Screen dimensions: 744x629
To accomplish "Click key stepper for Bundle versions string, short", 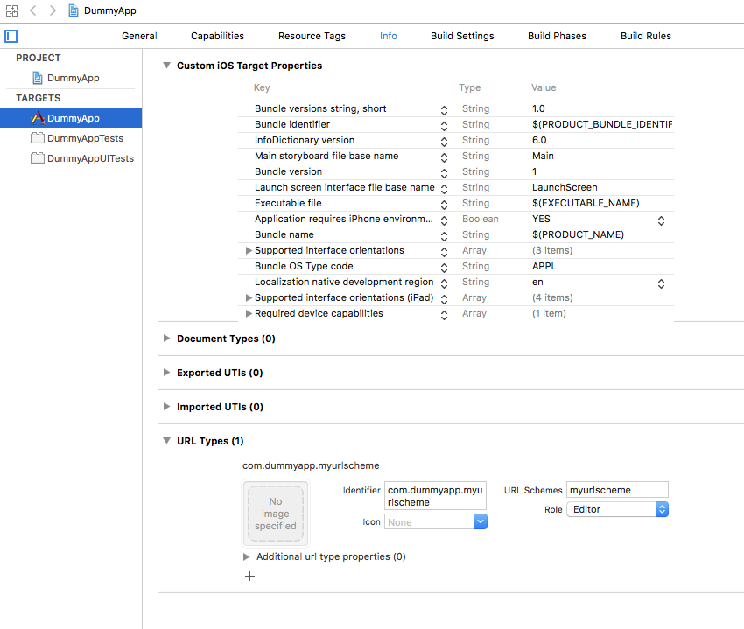I will [x=444, y=110].
